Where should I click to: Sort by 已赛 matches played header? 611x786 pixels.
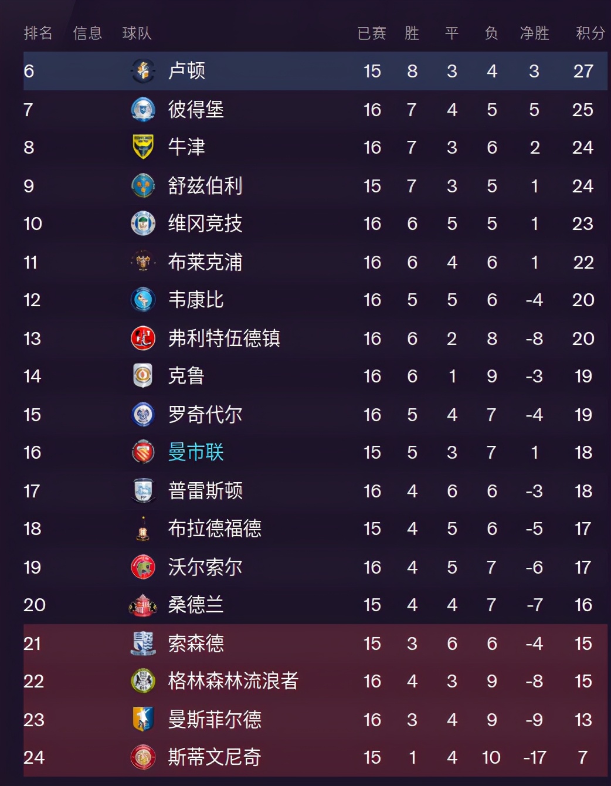[x=372, y=33]
